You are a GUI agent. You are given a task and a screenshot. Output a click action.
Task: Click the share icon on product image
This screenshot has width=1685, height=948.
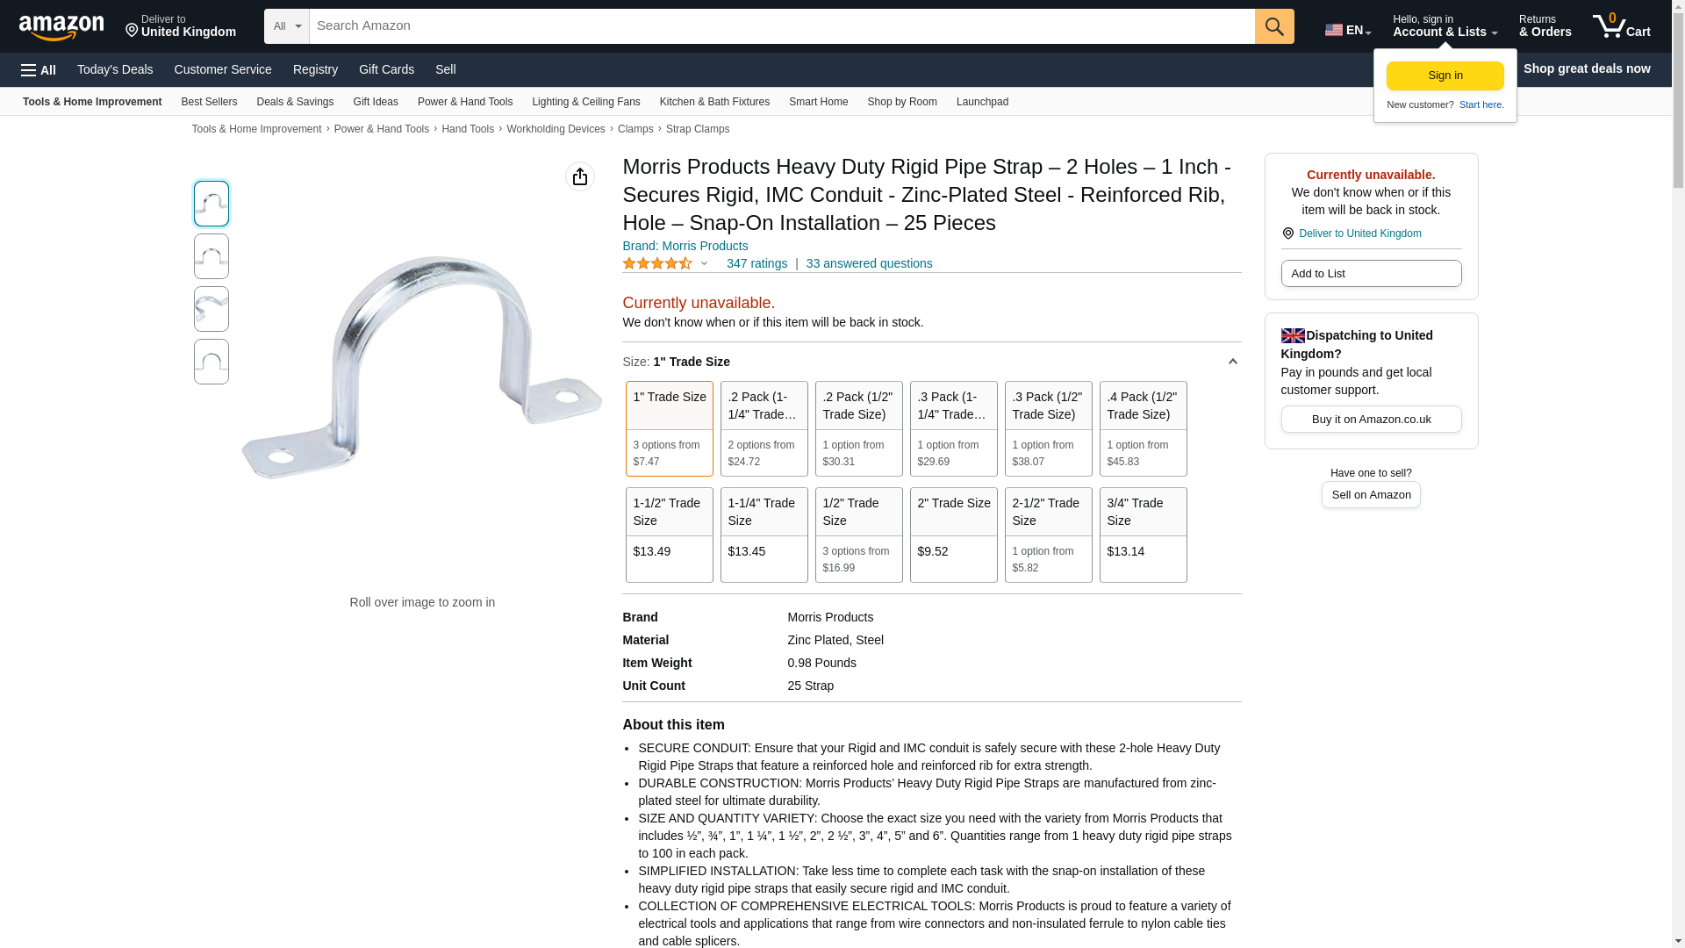pos(580,176)
